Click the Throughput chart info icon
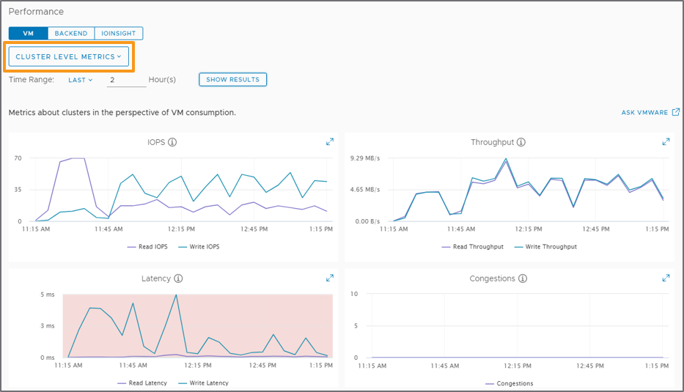This screenshot has height=392, width=684. (x=521, y=143)
